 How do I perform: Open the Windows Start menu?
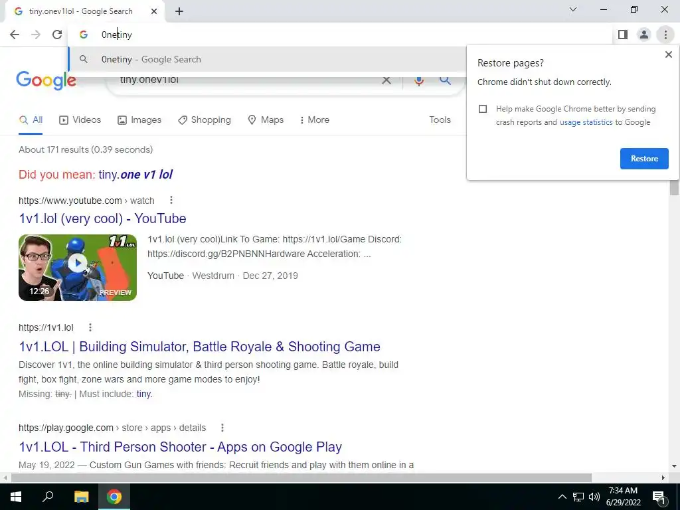[16, 497]
